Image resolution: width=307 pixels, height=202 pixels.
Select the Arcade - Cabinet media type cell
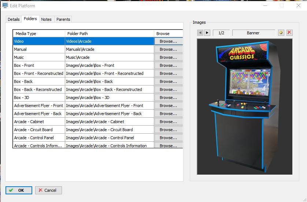click(x=39, y=122)
